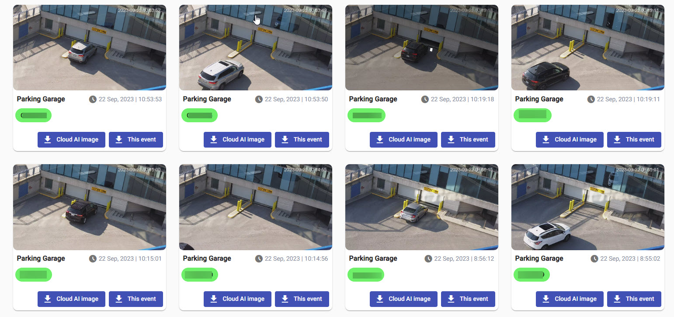Click clock icon next to 10:53:53 timestamp
Screen dimensions: 674x317
point(93,100)
